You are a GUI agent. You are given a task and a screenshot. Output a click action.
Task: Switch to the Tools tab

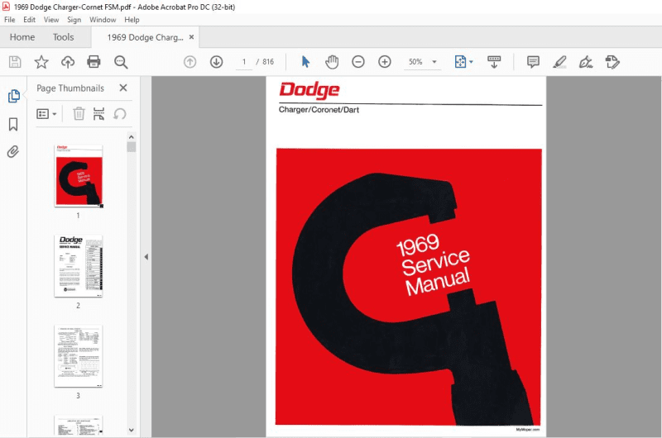tap(64, 37)
